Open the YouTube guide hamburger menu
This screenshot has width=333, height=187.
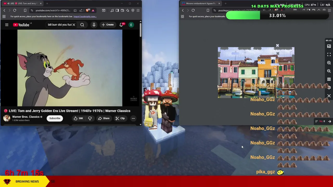(7, 25)
